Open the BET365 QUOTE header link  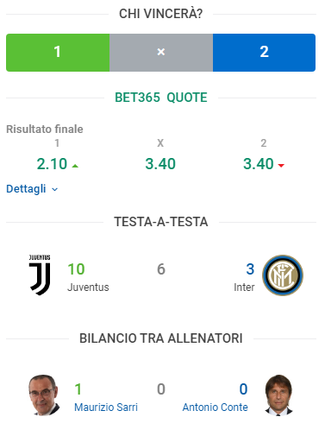click(x=161, y=98)
